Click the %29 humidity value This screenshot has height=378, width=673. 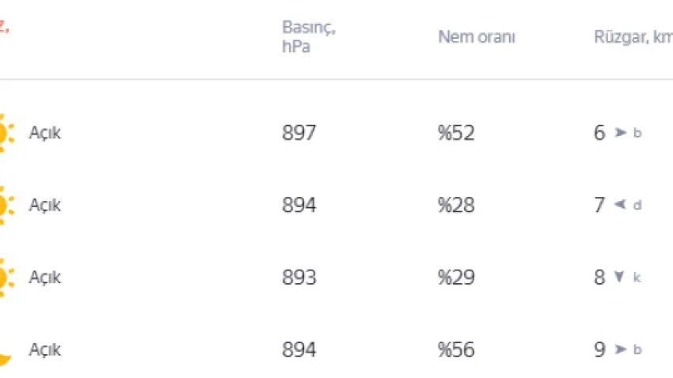[x=456, y=278]
